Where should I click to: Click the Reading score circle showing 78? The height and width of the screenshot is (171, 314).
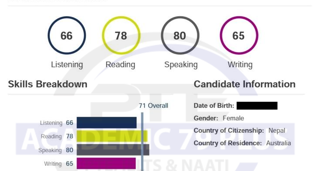tap(121, 35)
